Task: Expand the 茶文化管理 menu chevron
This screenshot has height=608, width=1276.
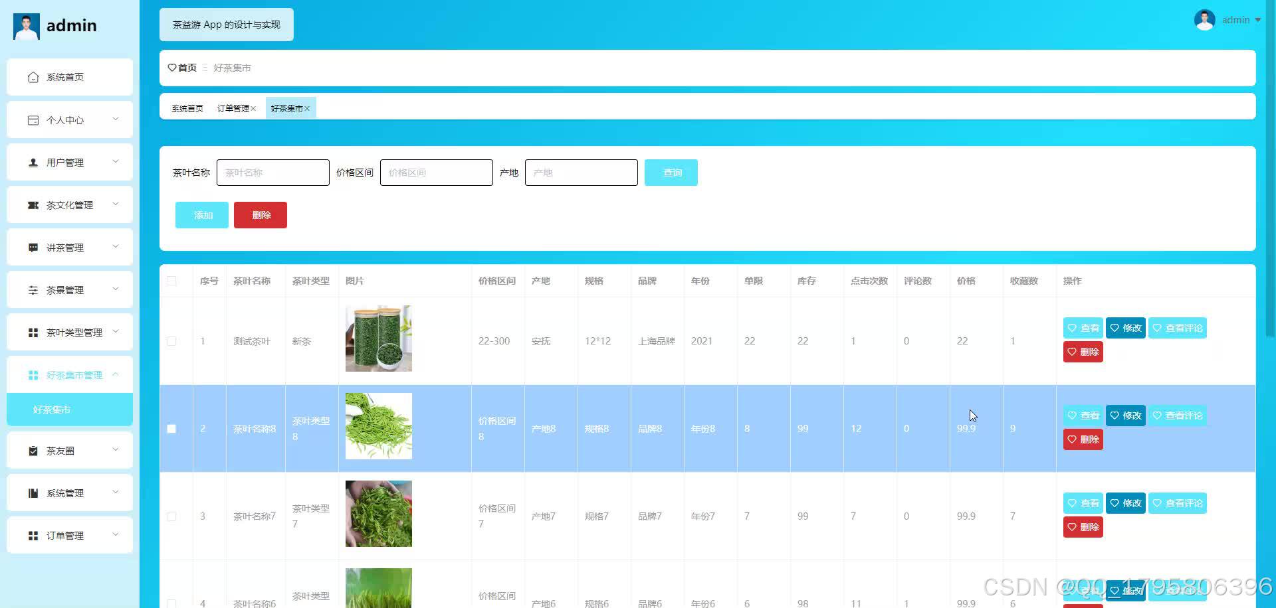Action: point(116,204)
